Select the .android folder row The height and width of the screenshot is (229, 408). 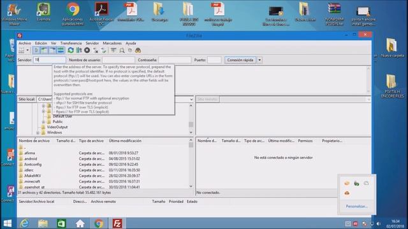click(x=103, y=158)
